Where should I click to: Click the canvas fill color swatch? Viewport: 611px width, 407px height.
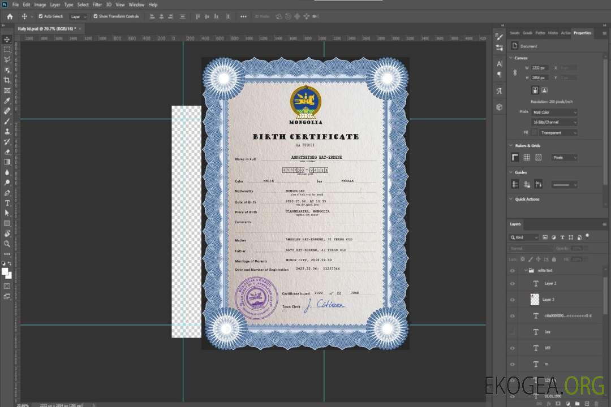534,133
